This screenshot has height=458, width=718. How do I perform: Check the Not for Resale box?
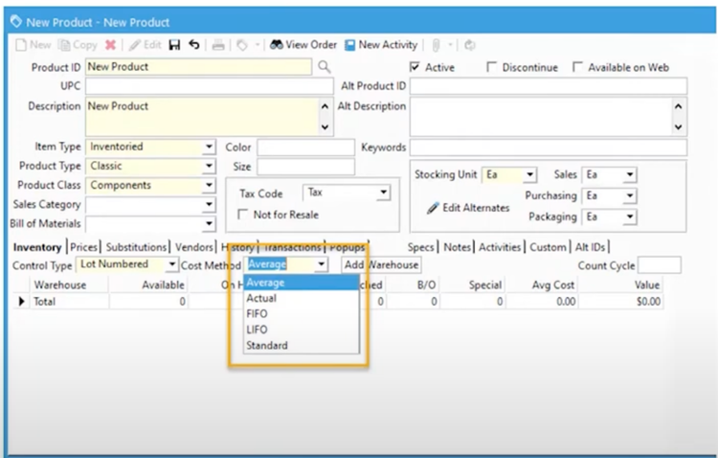pos(243,215)
